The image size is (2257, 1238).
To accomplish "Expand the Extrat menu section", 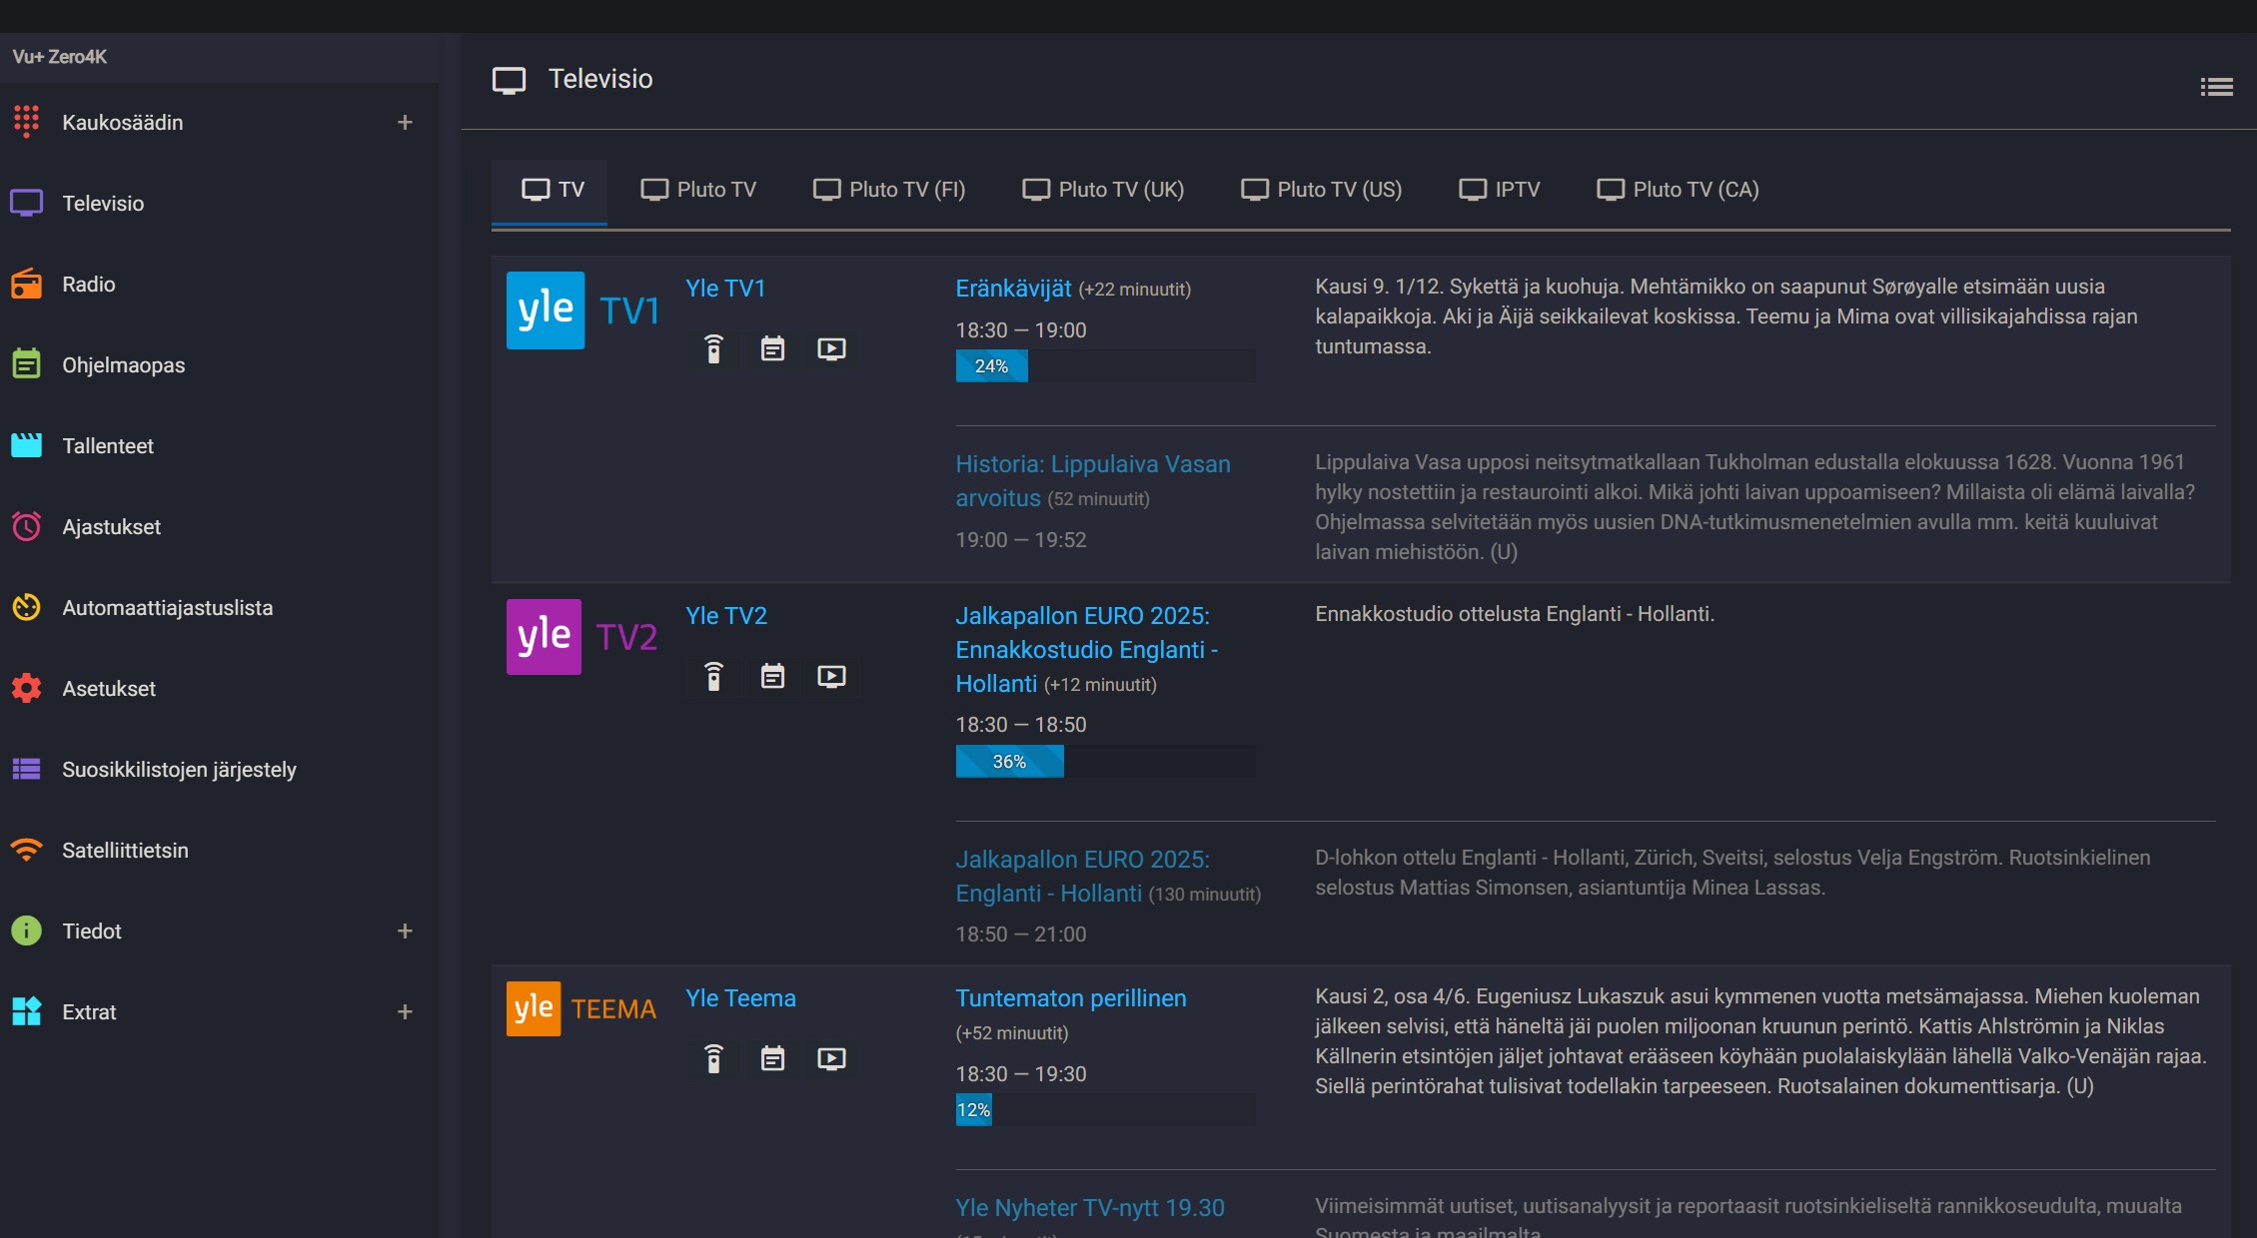I will [405, 1012].
